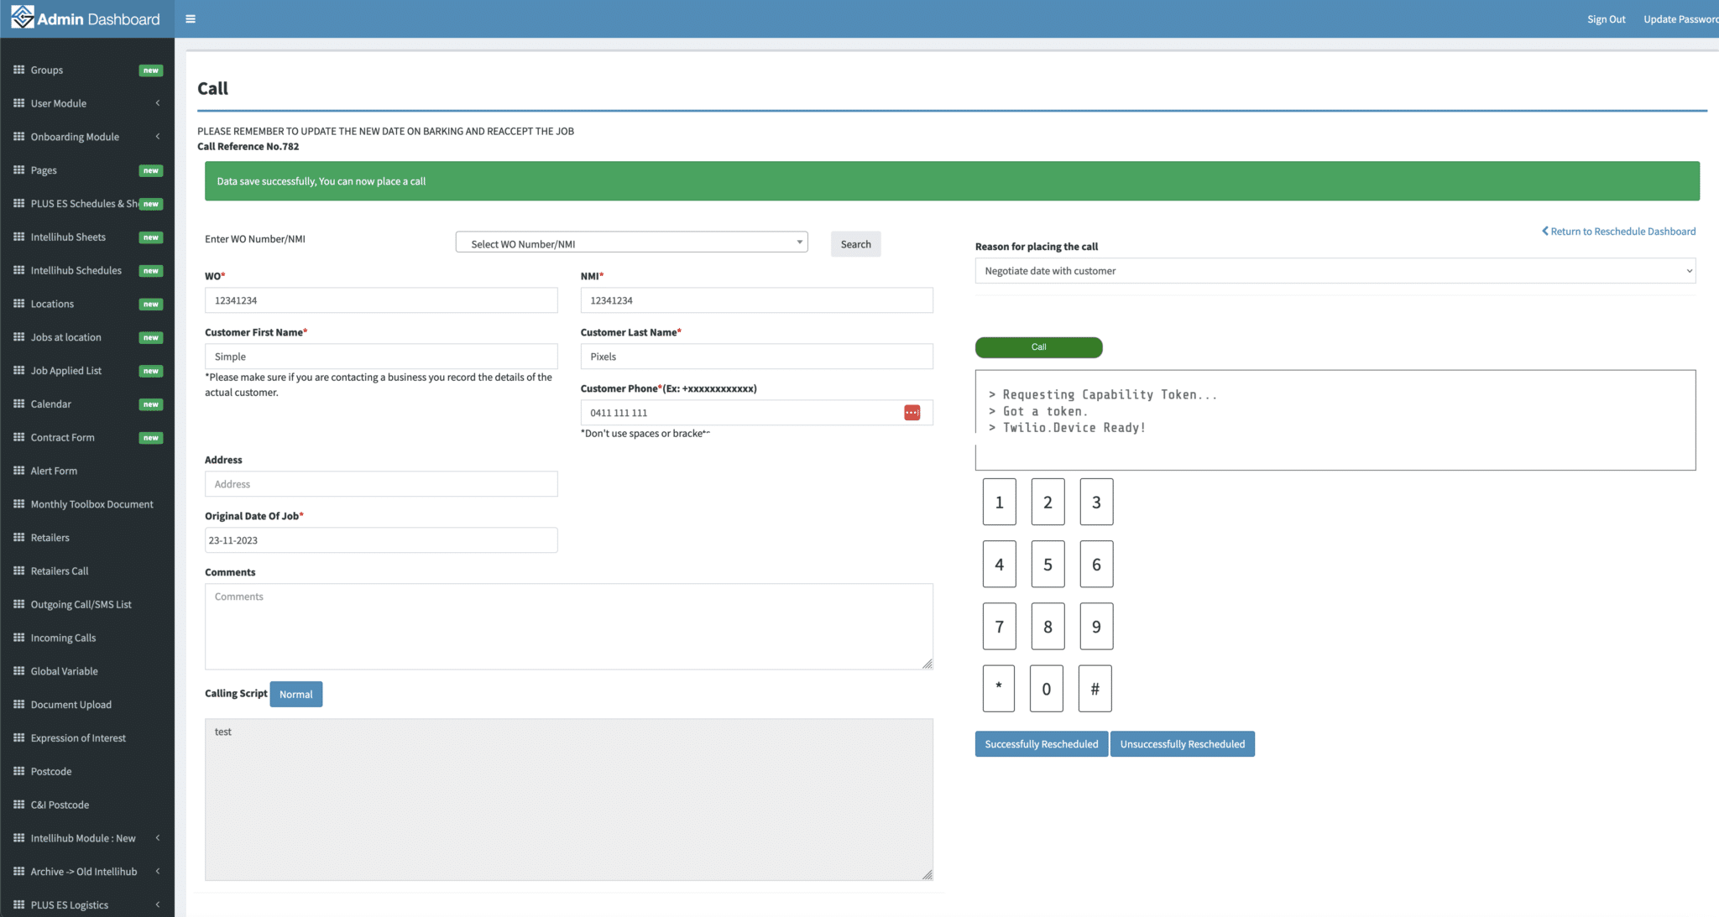Click the grid icon beside Global Variable

(x=18, y=671)
